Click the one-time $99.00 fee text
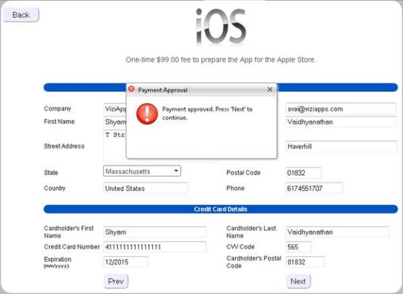403x294 pixels. click(220, 60)
